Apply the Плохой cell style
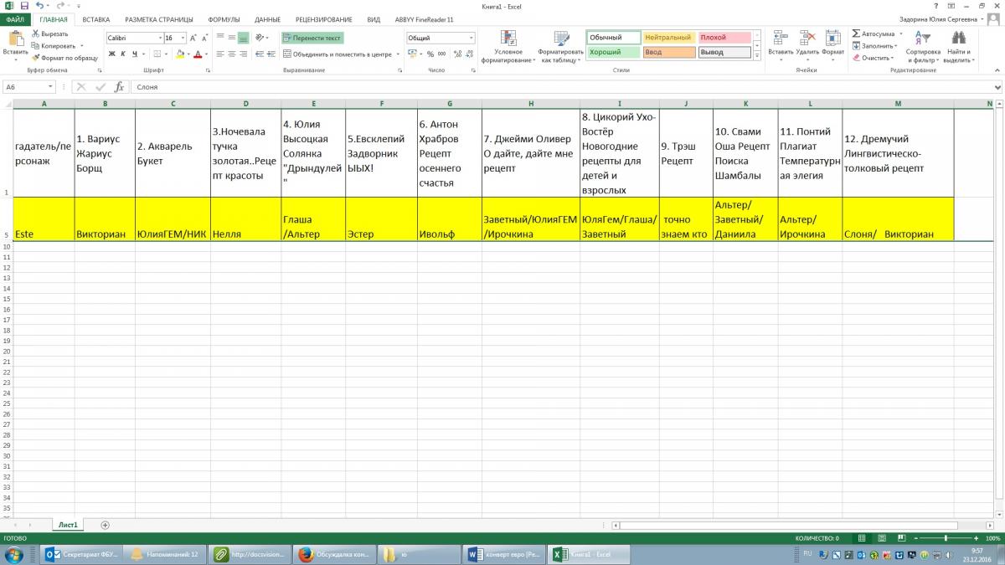1005x565 pixels. point(724,38)
